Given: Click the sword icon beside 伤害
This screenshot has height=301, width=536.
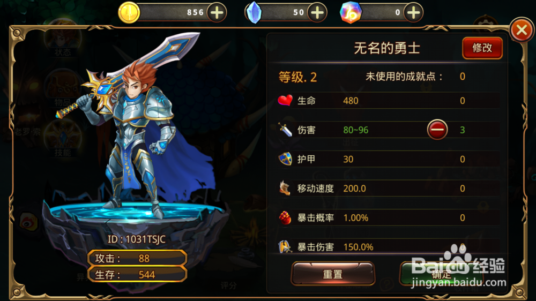Looking at the screenshot, I should pyautogui.click(x=285, y=130).
